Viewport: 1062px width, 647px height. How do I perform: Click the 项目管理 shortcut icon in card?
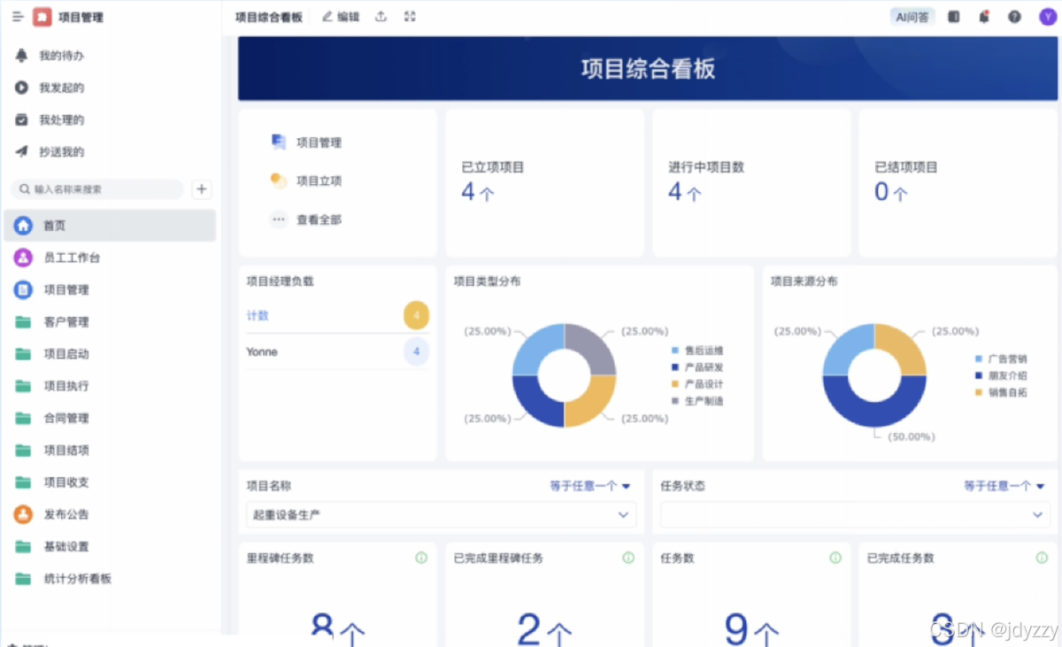(x=279, y=142)
